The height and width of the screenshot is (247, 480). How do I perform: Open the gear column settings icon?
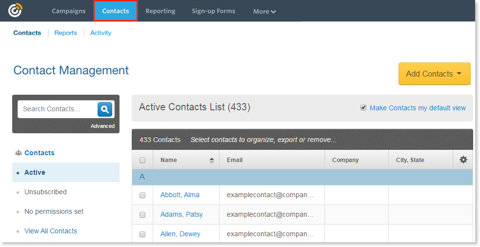point(463,160)
